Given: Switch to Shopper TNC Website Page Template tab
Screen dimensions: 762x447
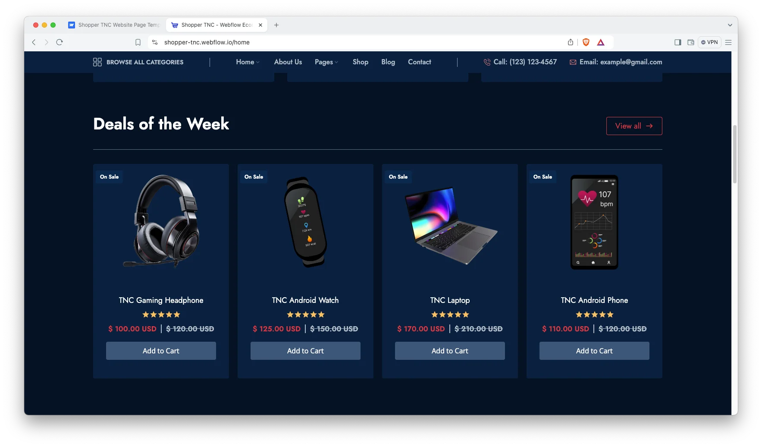Looking at the screenshot, I should 115,25.
